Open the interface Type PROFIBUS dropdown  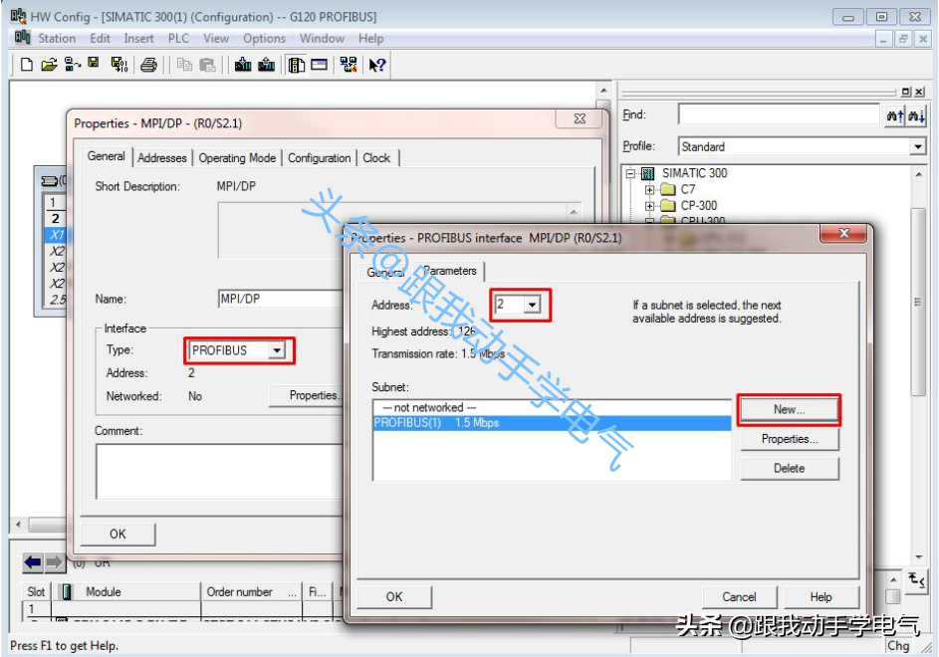click(x=277, y=350)
